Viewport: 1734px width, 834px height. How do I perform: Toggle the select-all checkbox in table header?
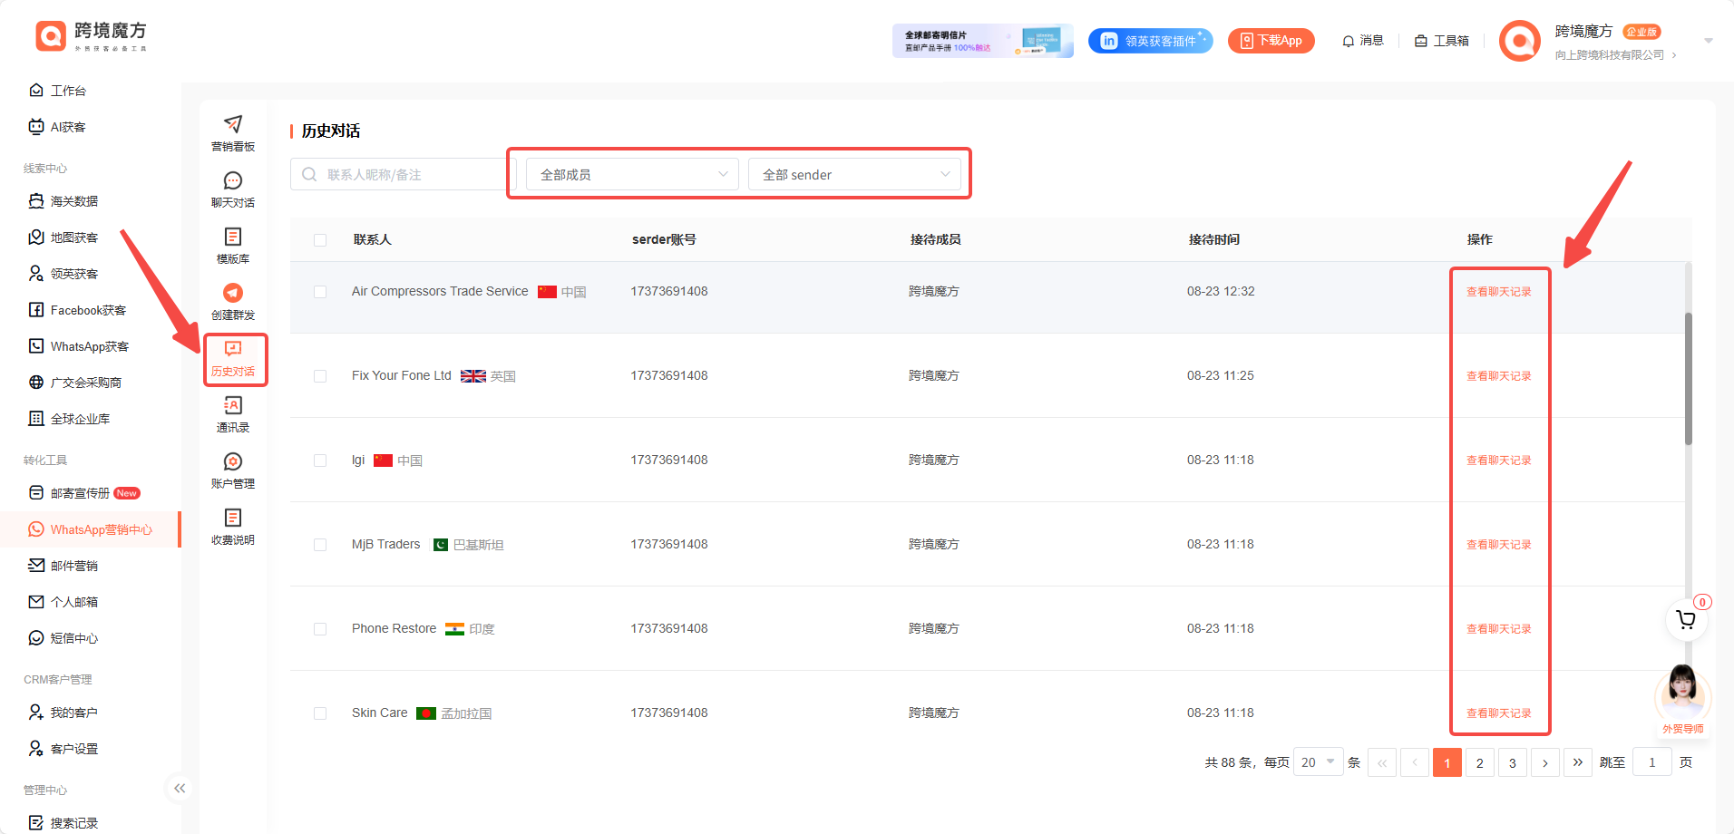320,240
